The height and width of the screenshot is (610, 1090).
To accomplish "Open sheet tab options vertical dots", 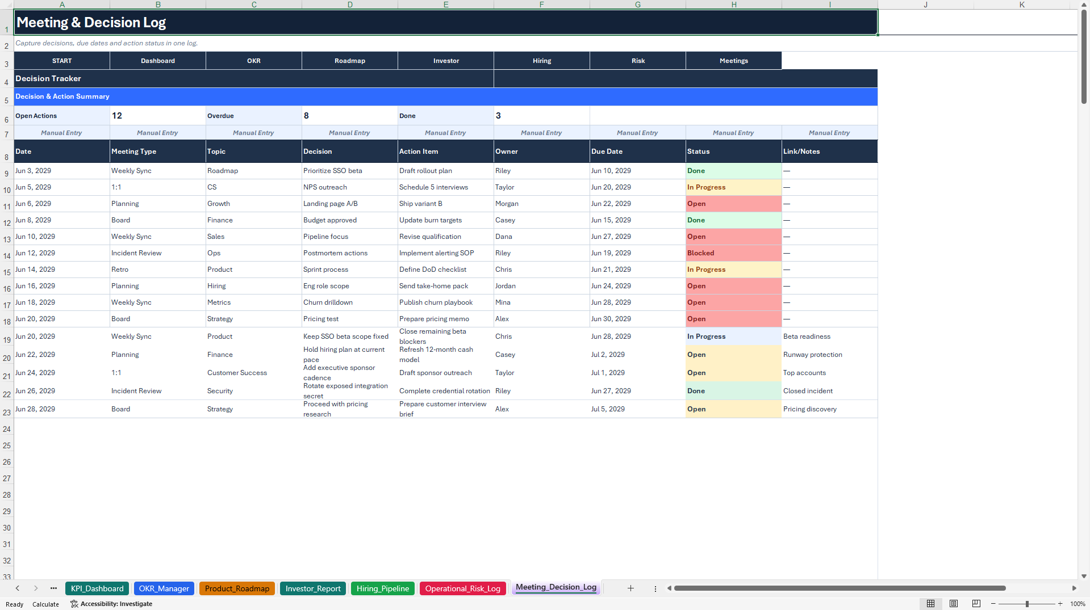I will point(655,588).
